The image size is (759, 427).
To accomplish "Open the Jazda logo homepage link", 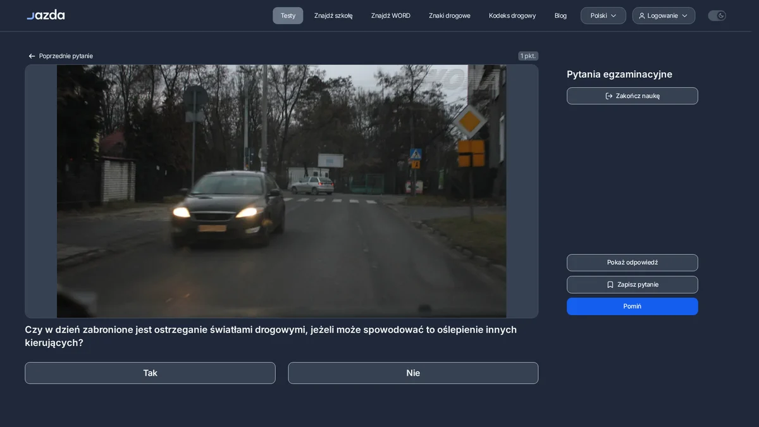I will [x=46, y=15].
